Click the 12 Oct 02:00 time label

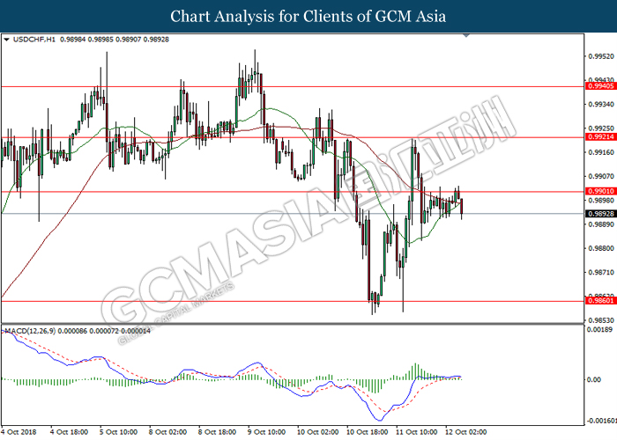(466, 432)
